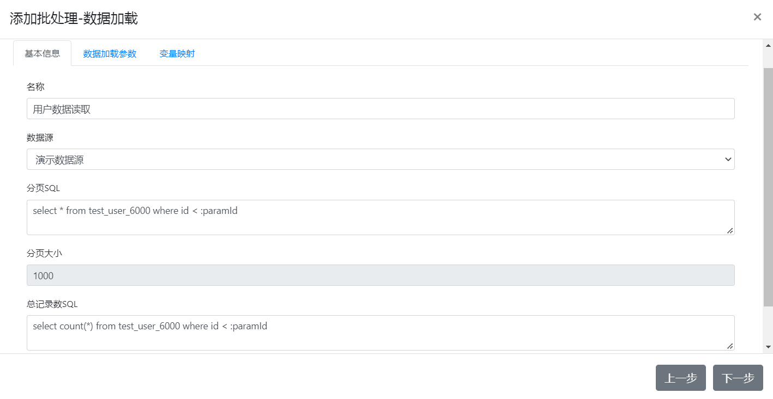Image resolution: width=773 pixels, height=399 pixels.
Task: Click the disabled 分页大小 field
Action: [x=380, y=275]
